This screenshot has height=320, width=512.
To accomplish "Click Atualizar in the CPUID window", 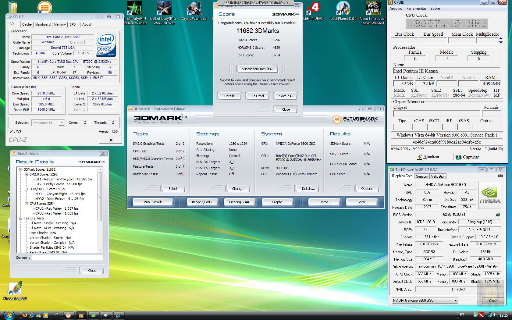I will tap(428, 157).
